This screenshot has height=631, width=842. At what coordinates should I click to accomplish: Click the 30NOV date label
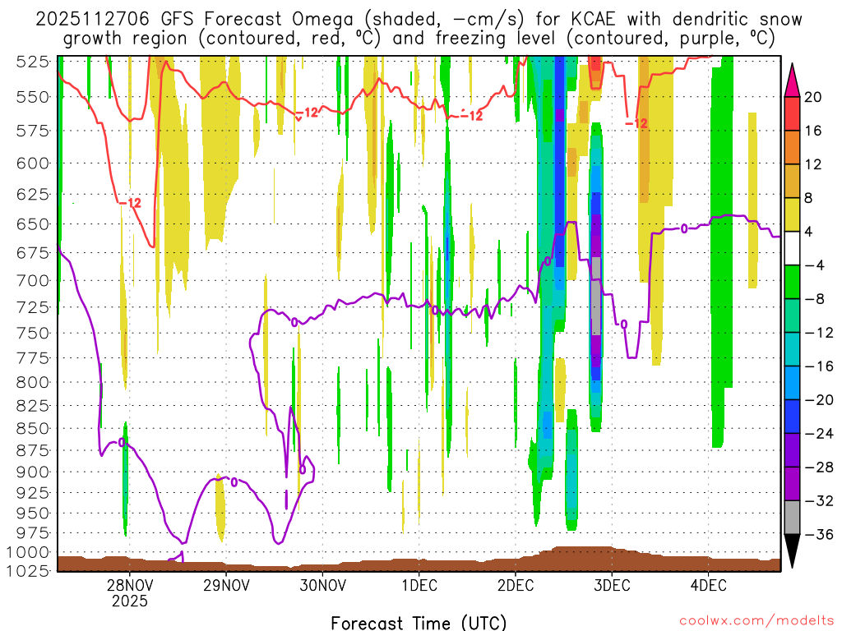pos(322,585)
